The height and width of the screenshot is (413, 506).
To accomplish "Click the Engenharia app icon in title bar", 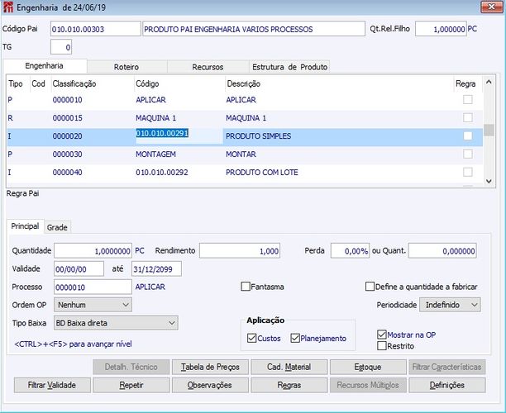I will [x=8, y=7].
